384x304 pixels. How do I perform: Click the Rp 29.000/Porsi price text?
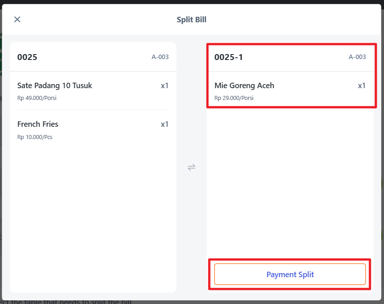234,98
